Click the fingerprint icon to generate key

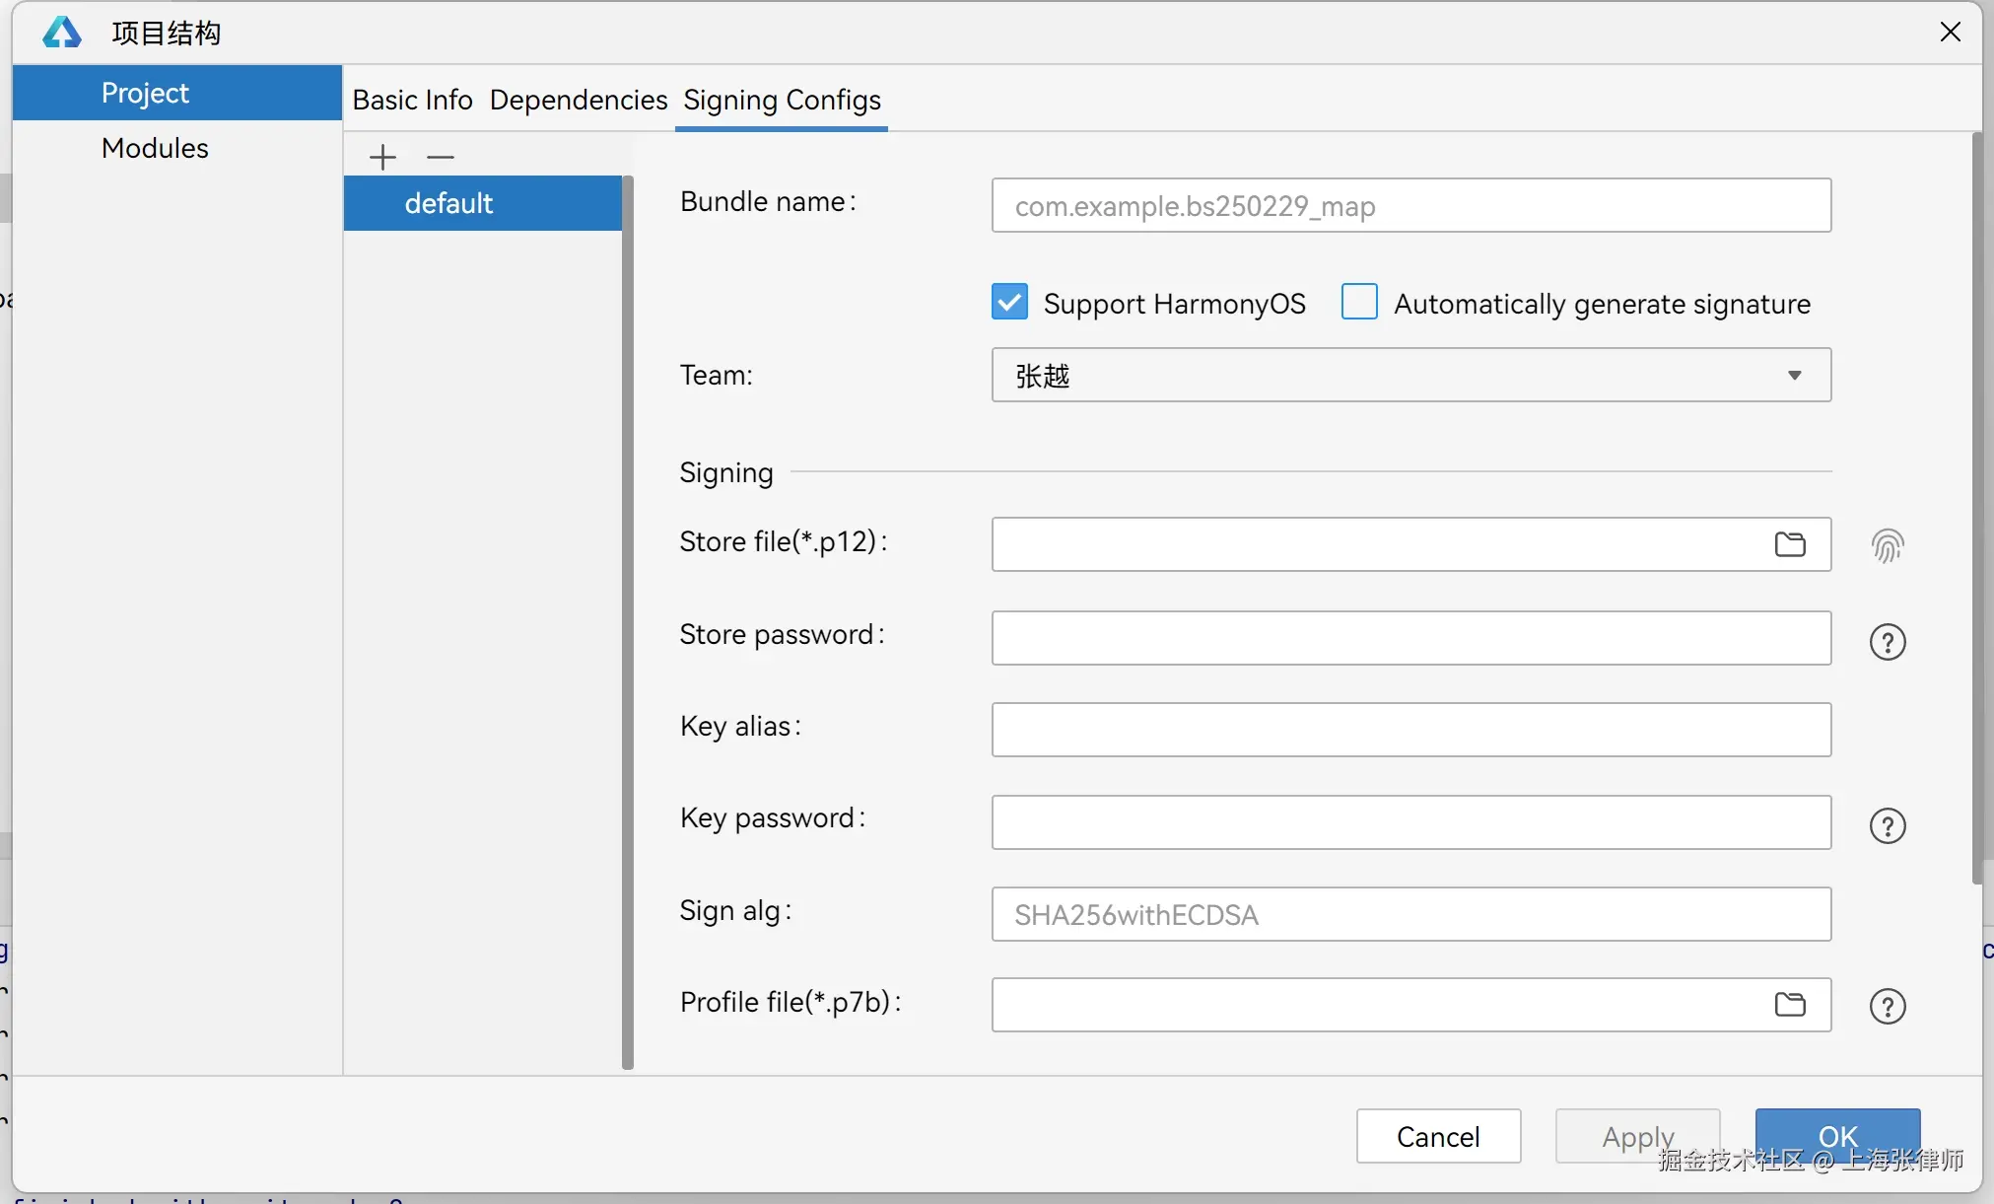(x=1887, y=545)
